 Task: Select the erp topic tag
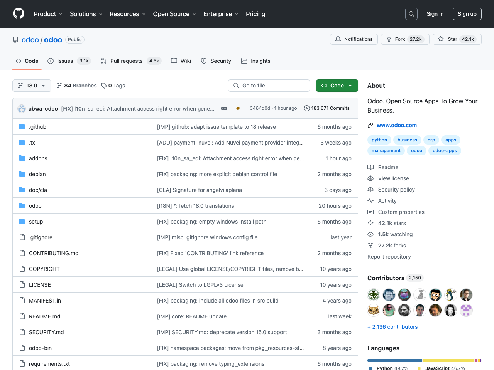pos(431,140)
